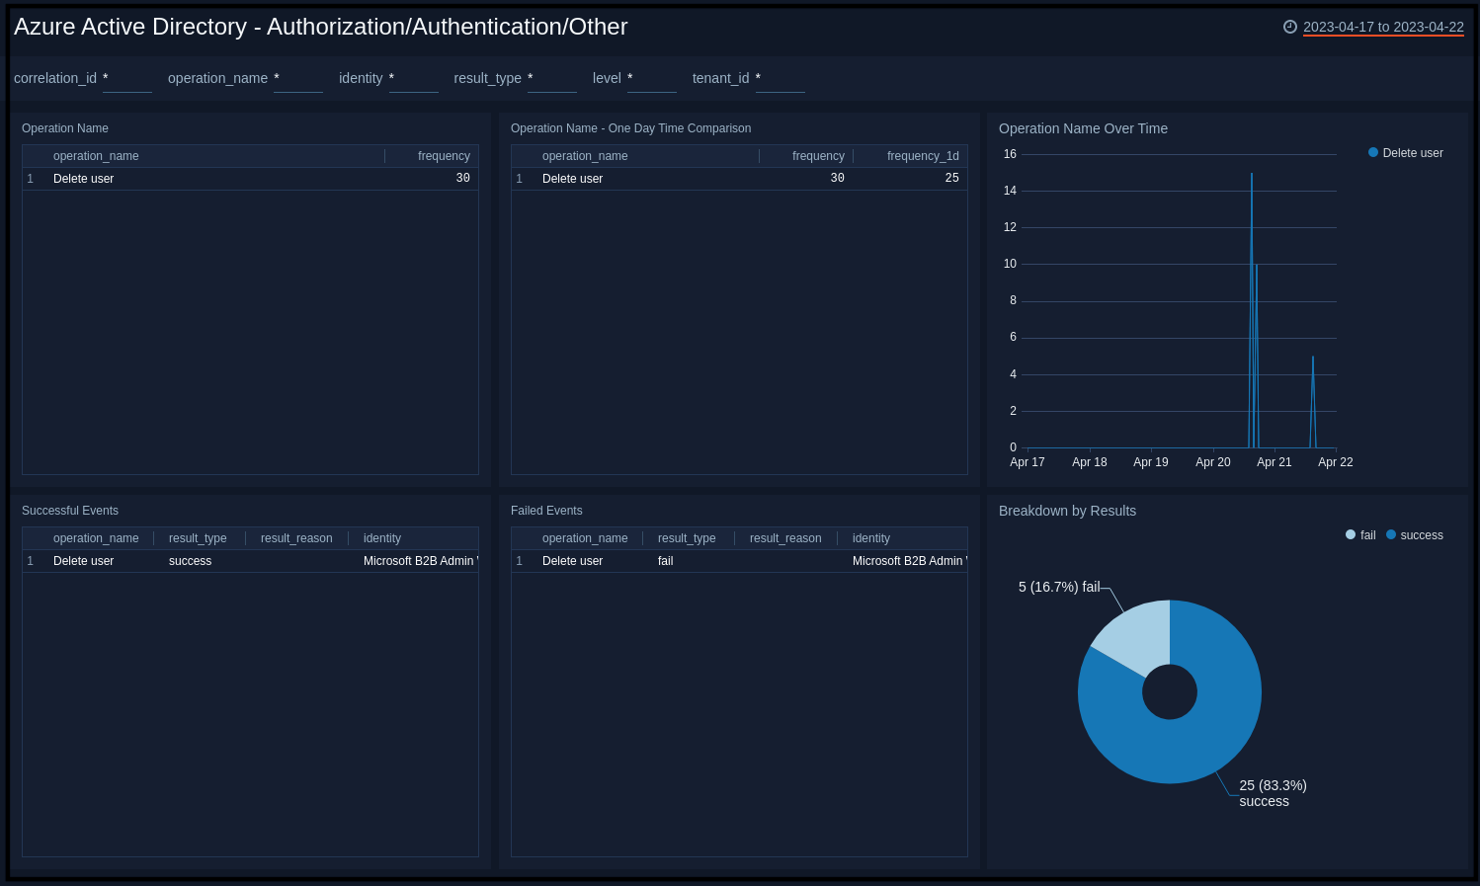Sort Failed Events by identity header

(x=871, y=538)
